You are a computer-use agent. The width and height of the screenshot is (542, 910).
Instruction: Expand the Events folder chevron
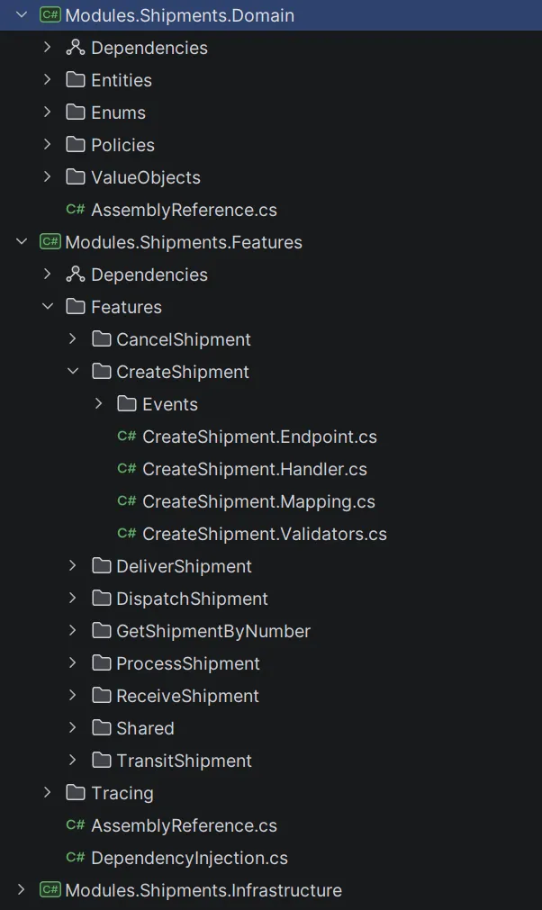(98, 404)
